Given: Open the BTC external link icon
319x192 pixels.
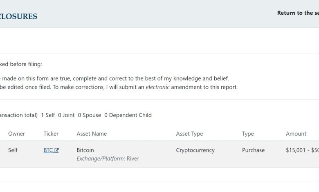Looking at the screenshot, I should (x=56, y=150).
